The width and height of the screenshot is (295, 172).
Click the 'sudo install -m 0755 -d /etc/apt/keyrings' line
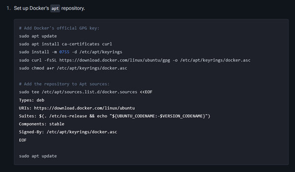[x=70, y=52]
